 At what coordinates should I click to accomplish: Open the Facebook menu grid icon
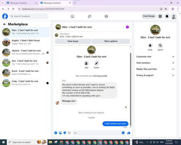coord(160,16)
